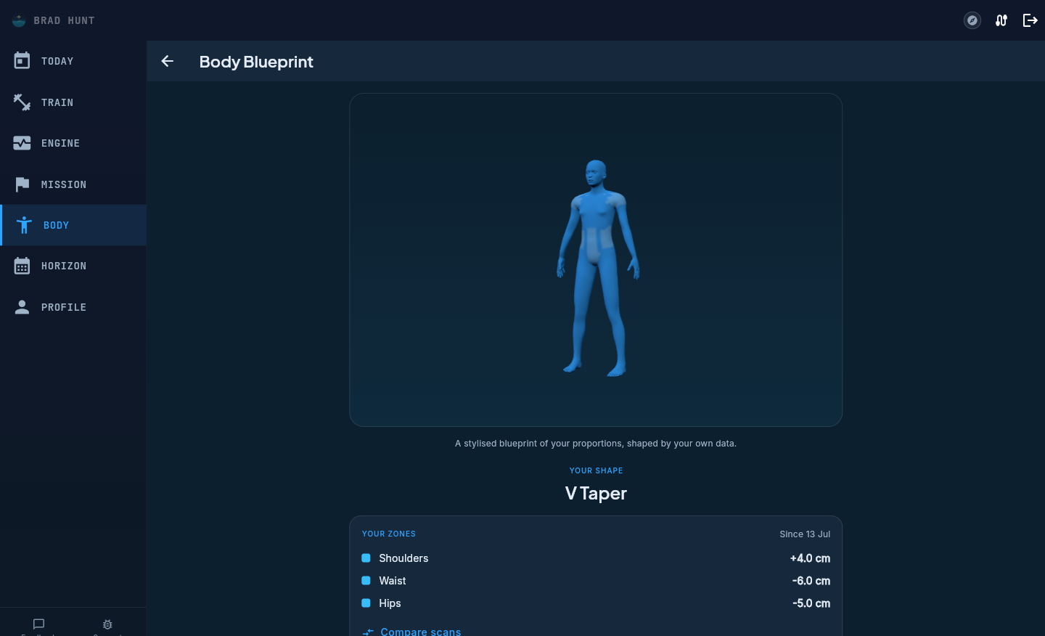Open the compass explore icon
Screen dimensions: 1045x636
[972, 20]
